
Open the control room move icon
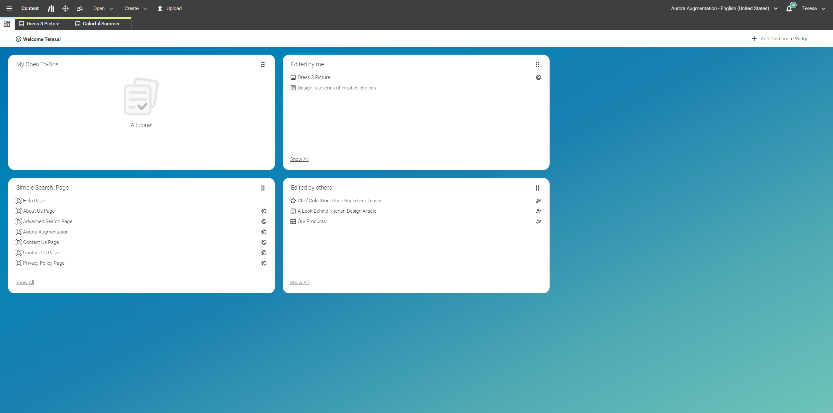tap(65, 8)
